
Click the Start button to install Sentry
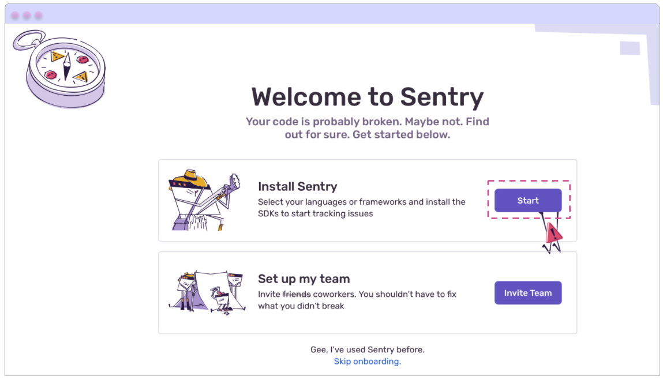tap(527, 200)
